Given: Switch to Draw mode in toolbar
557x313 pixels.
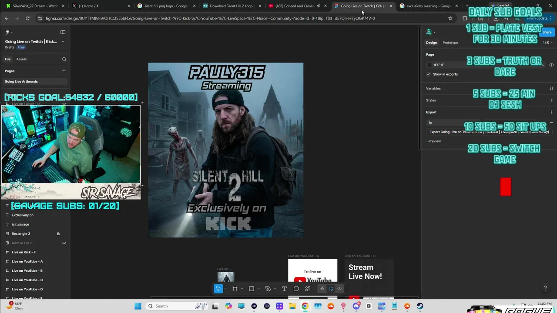Looking at the screenshot, I should 322,289.
